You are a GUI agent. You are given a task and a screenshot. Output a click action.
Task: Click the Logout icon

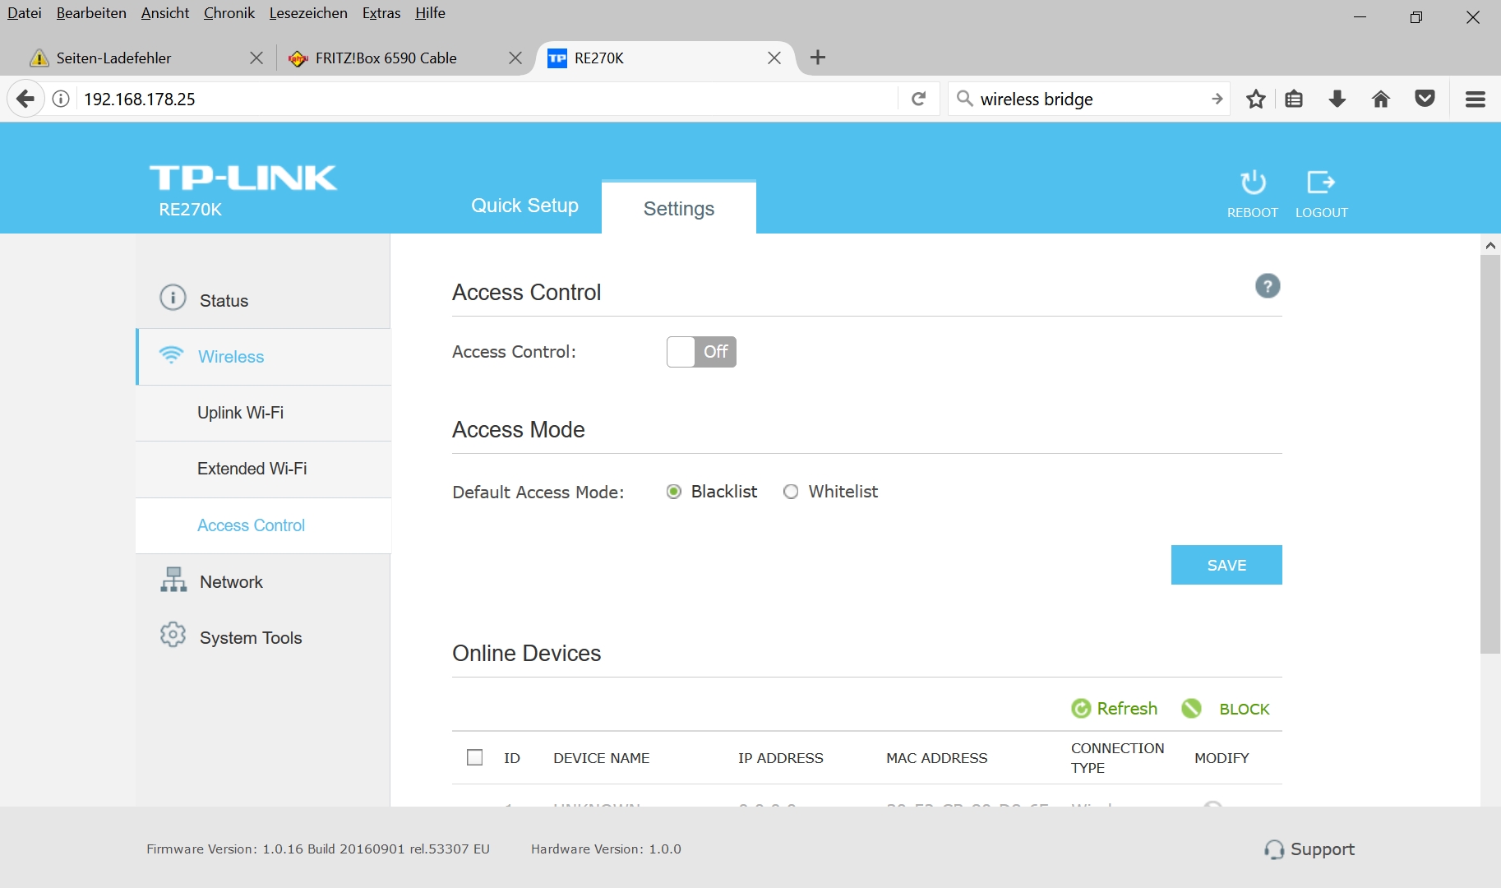[x=1321, y=182]
